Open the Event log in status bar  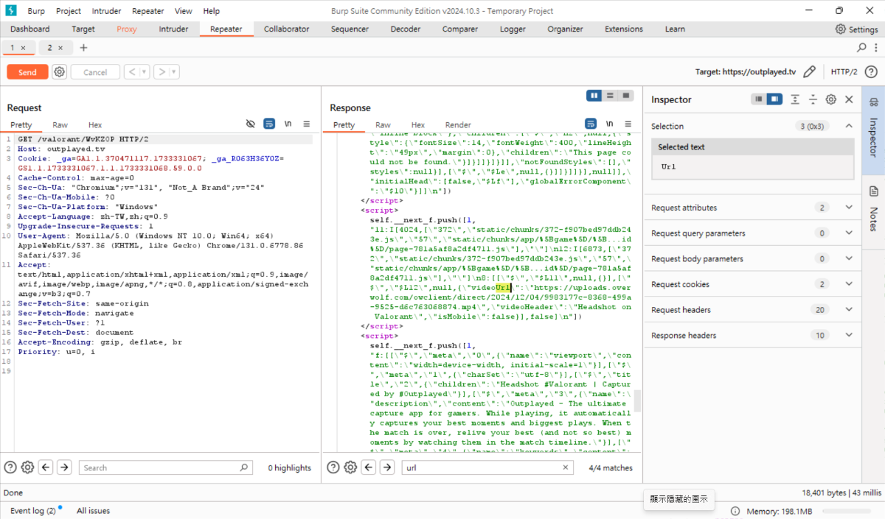coord(33,511)
